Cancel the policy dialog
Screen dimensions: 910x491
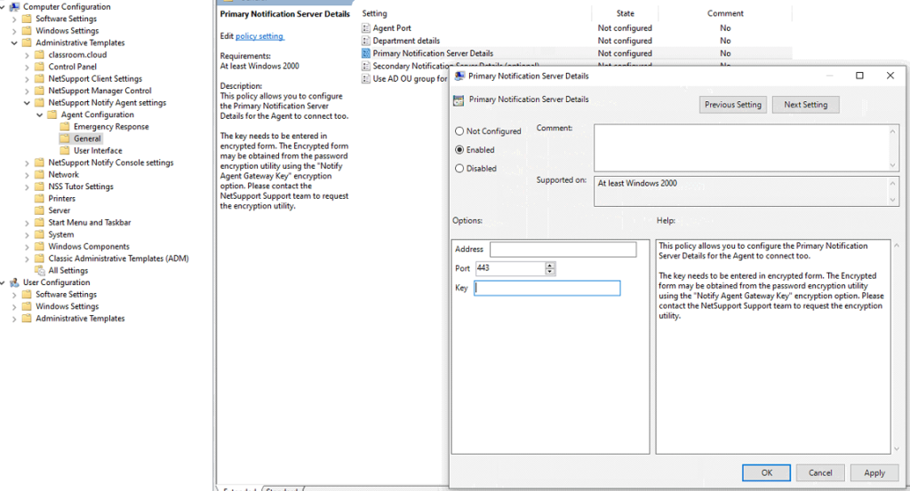click(820, 473)
